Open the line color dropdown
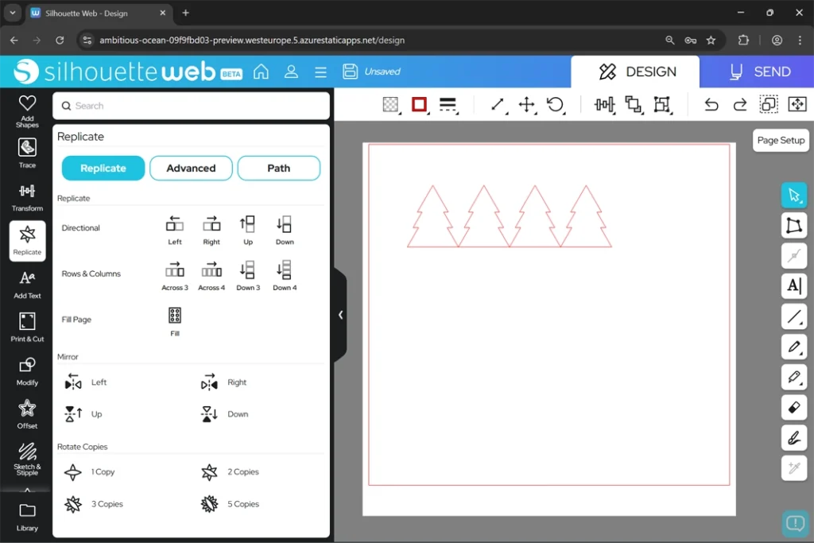The image size is (814, 543). [420, 105]
